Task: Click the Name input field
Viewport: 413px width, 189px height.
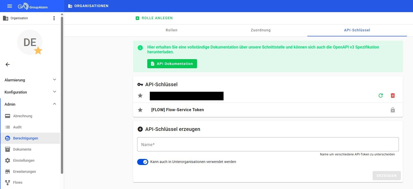Action: coord(268,144)
